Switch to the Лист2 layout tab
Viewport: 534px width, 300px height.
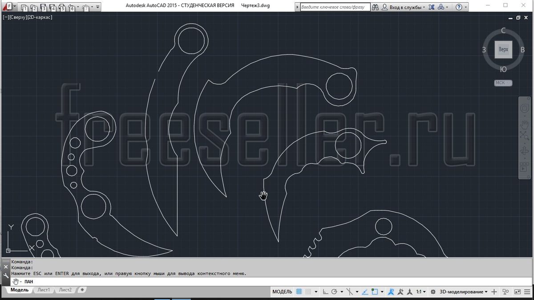tap(65, 290)
